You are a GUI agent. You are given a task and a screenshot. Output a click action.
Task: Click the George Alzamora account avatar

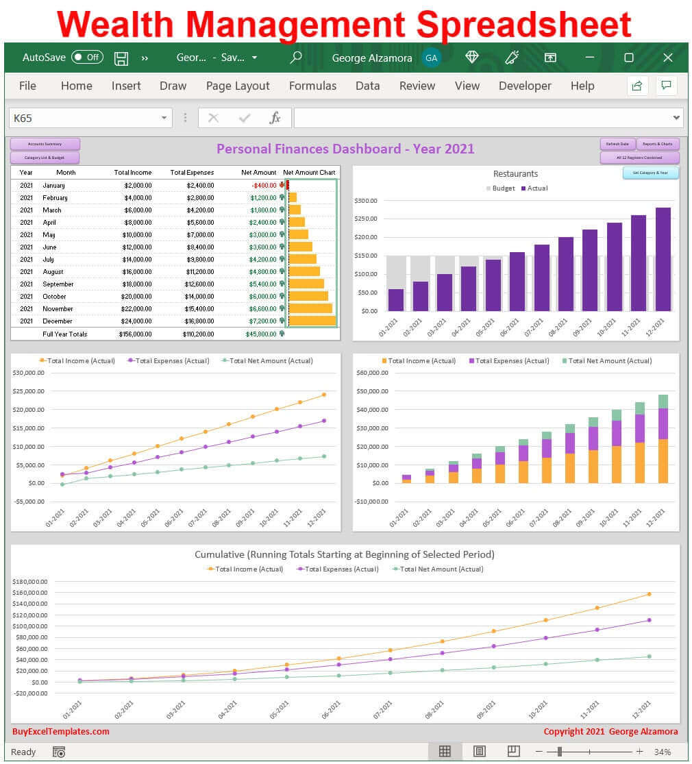(432, 58)
